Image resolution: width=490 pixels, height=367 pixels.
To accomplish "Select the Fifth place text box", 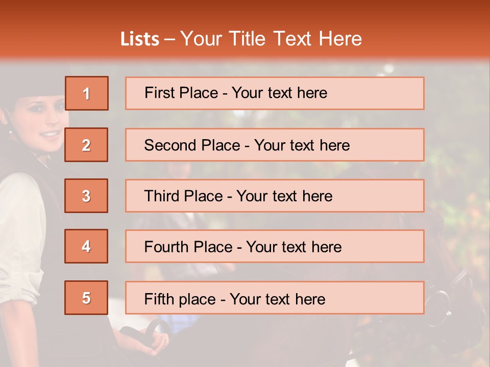I will click(x=275, y=298).
